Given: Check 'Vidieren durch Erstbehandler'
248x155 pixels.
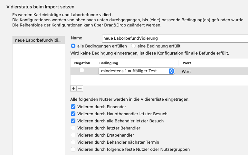Looking at the screenshot, I should pyautogui.click(x=73, y=135).
